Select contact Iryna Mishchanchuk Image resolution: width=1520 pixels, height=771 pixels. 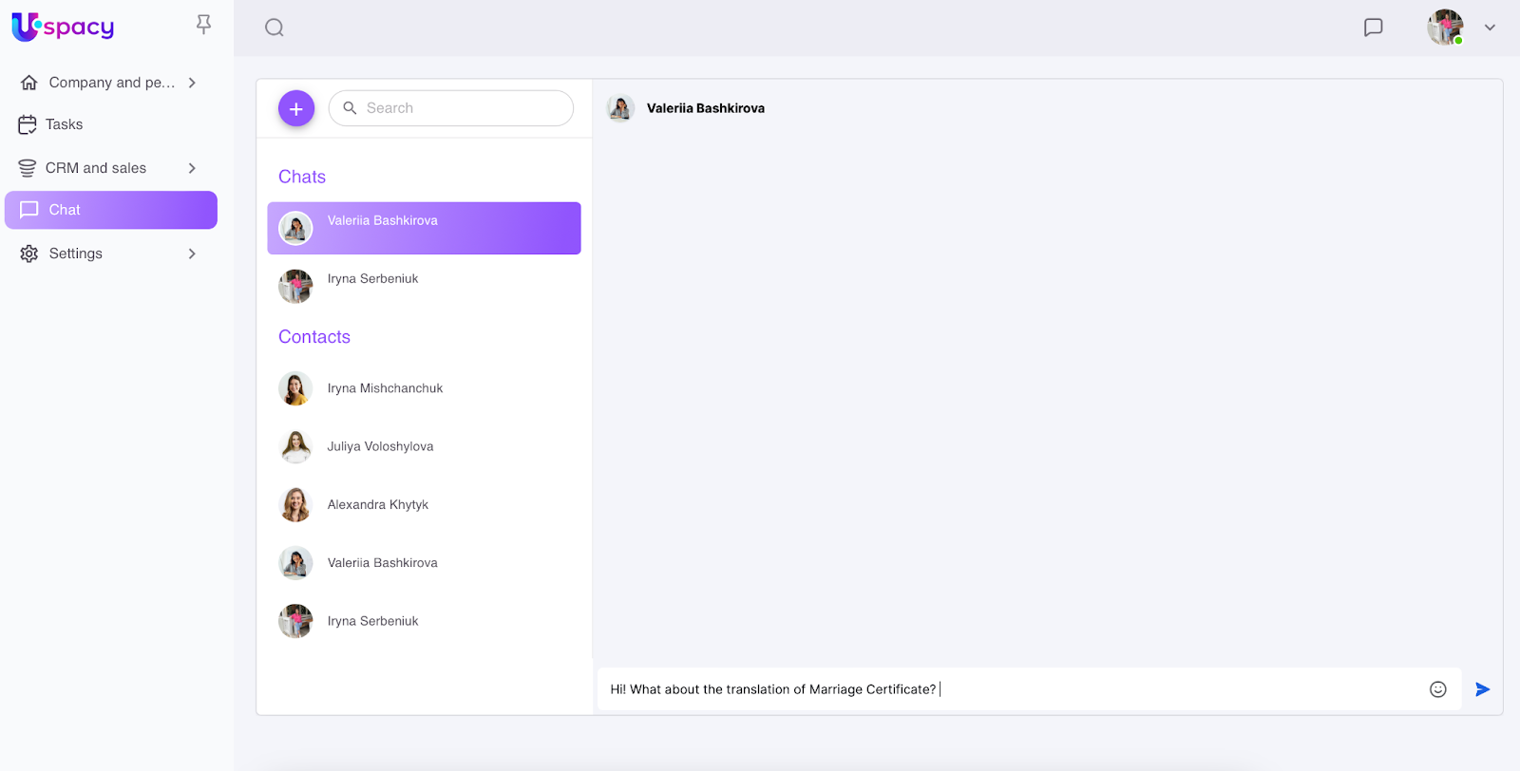tap(385, 388)
